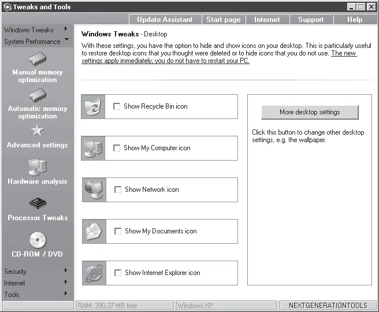Select the Tools sidebar heading

tap(12, 295)
